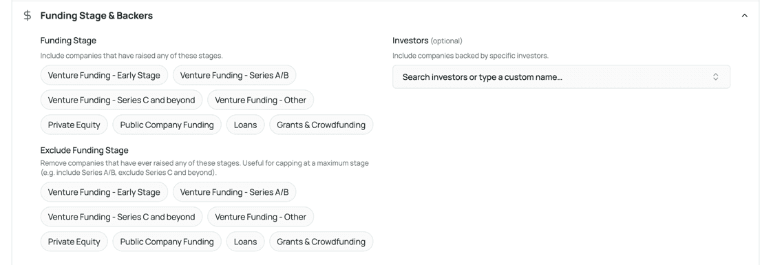Select Public Company Funding in Funding Stage
The height and width of the screenshot is (265, 771).
point(167,125)
